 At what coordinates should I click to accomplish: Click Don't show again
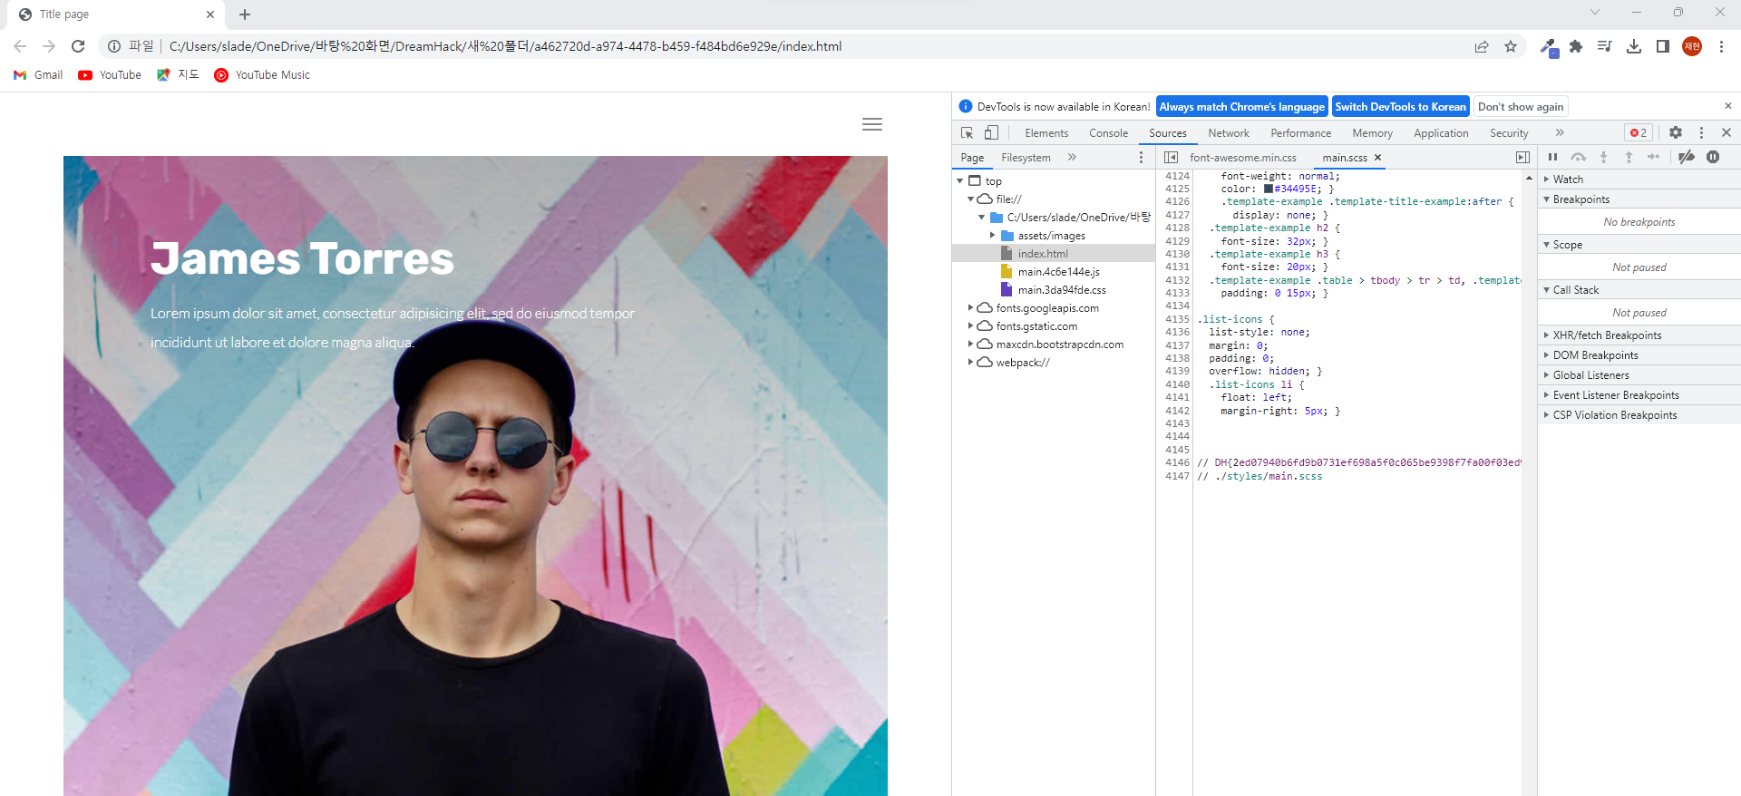1521,107
